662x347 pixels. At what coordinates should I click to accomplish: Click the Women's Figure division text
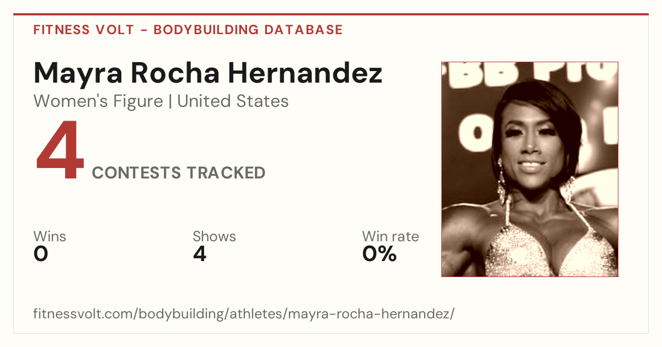click(x=98, y=101)
